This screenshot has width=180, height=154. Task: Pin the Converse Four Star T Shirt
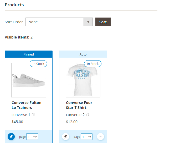coord(65,136)
